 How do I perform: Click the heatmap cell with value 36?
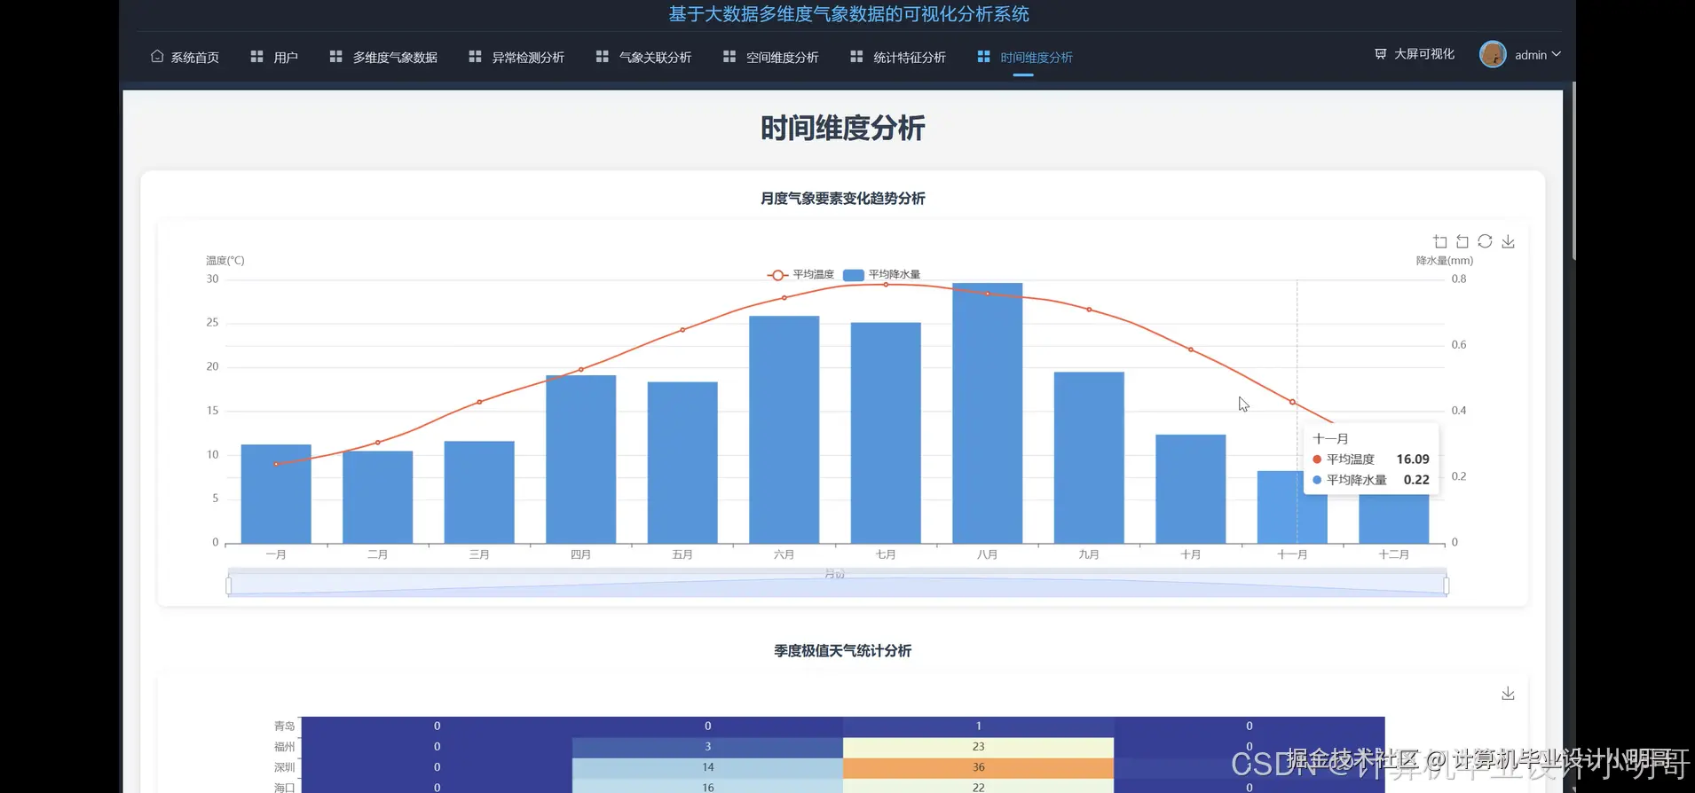(978, 767)
